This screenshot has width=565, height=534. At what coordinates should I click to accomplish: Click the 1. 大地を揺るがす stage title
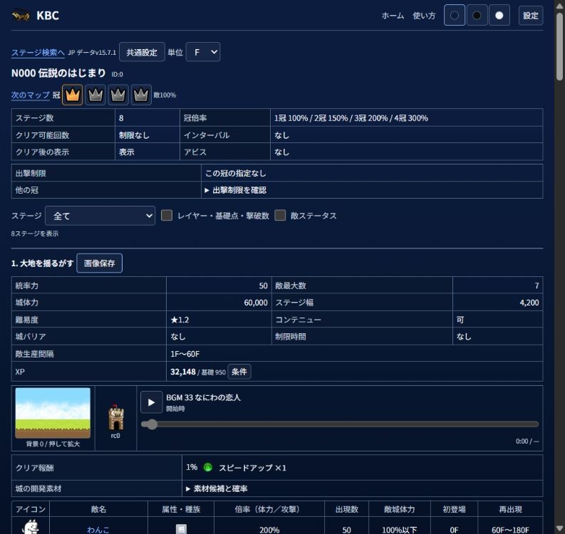[x=42, y=263]
